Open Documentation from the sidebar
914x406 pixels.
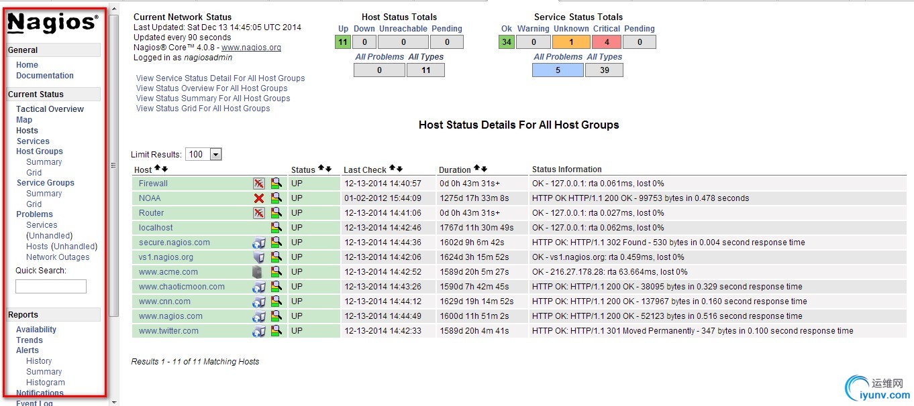click(45, 76)
